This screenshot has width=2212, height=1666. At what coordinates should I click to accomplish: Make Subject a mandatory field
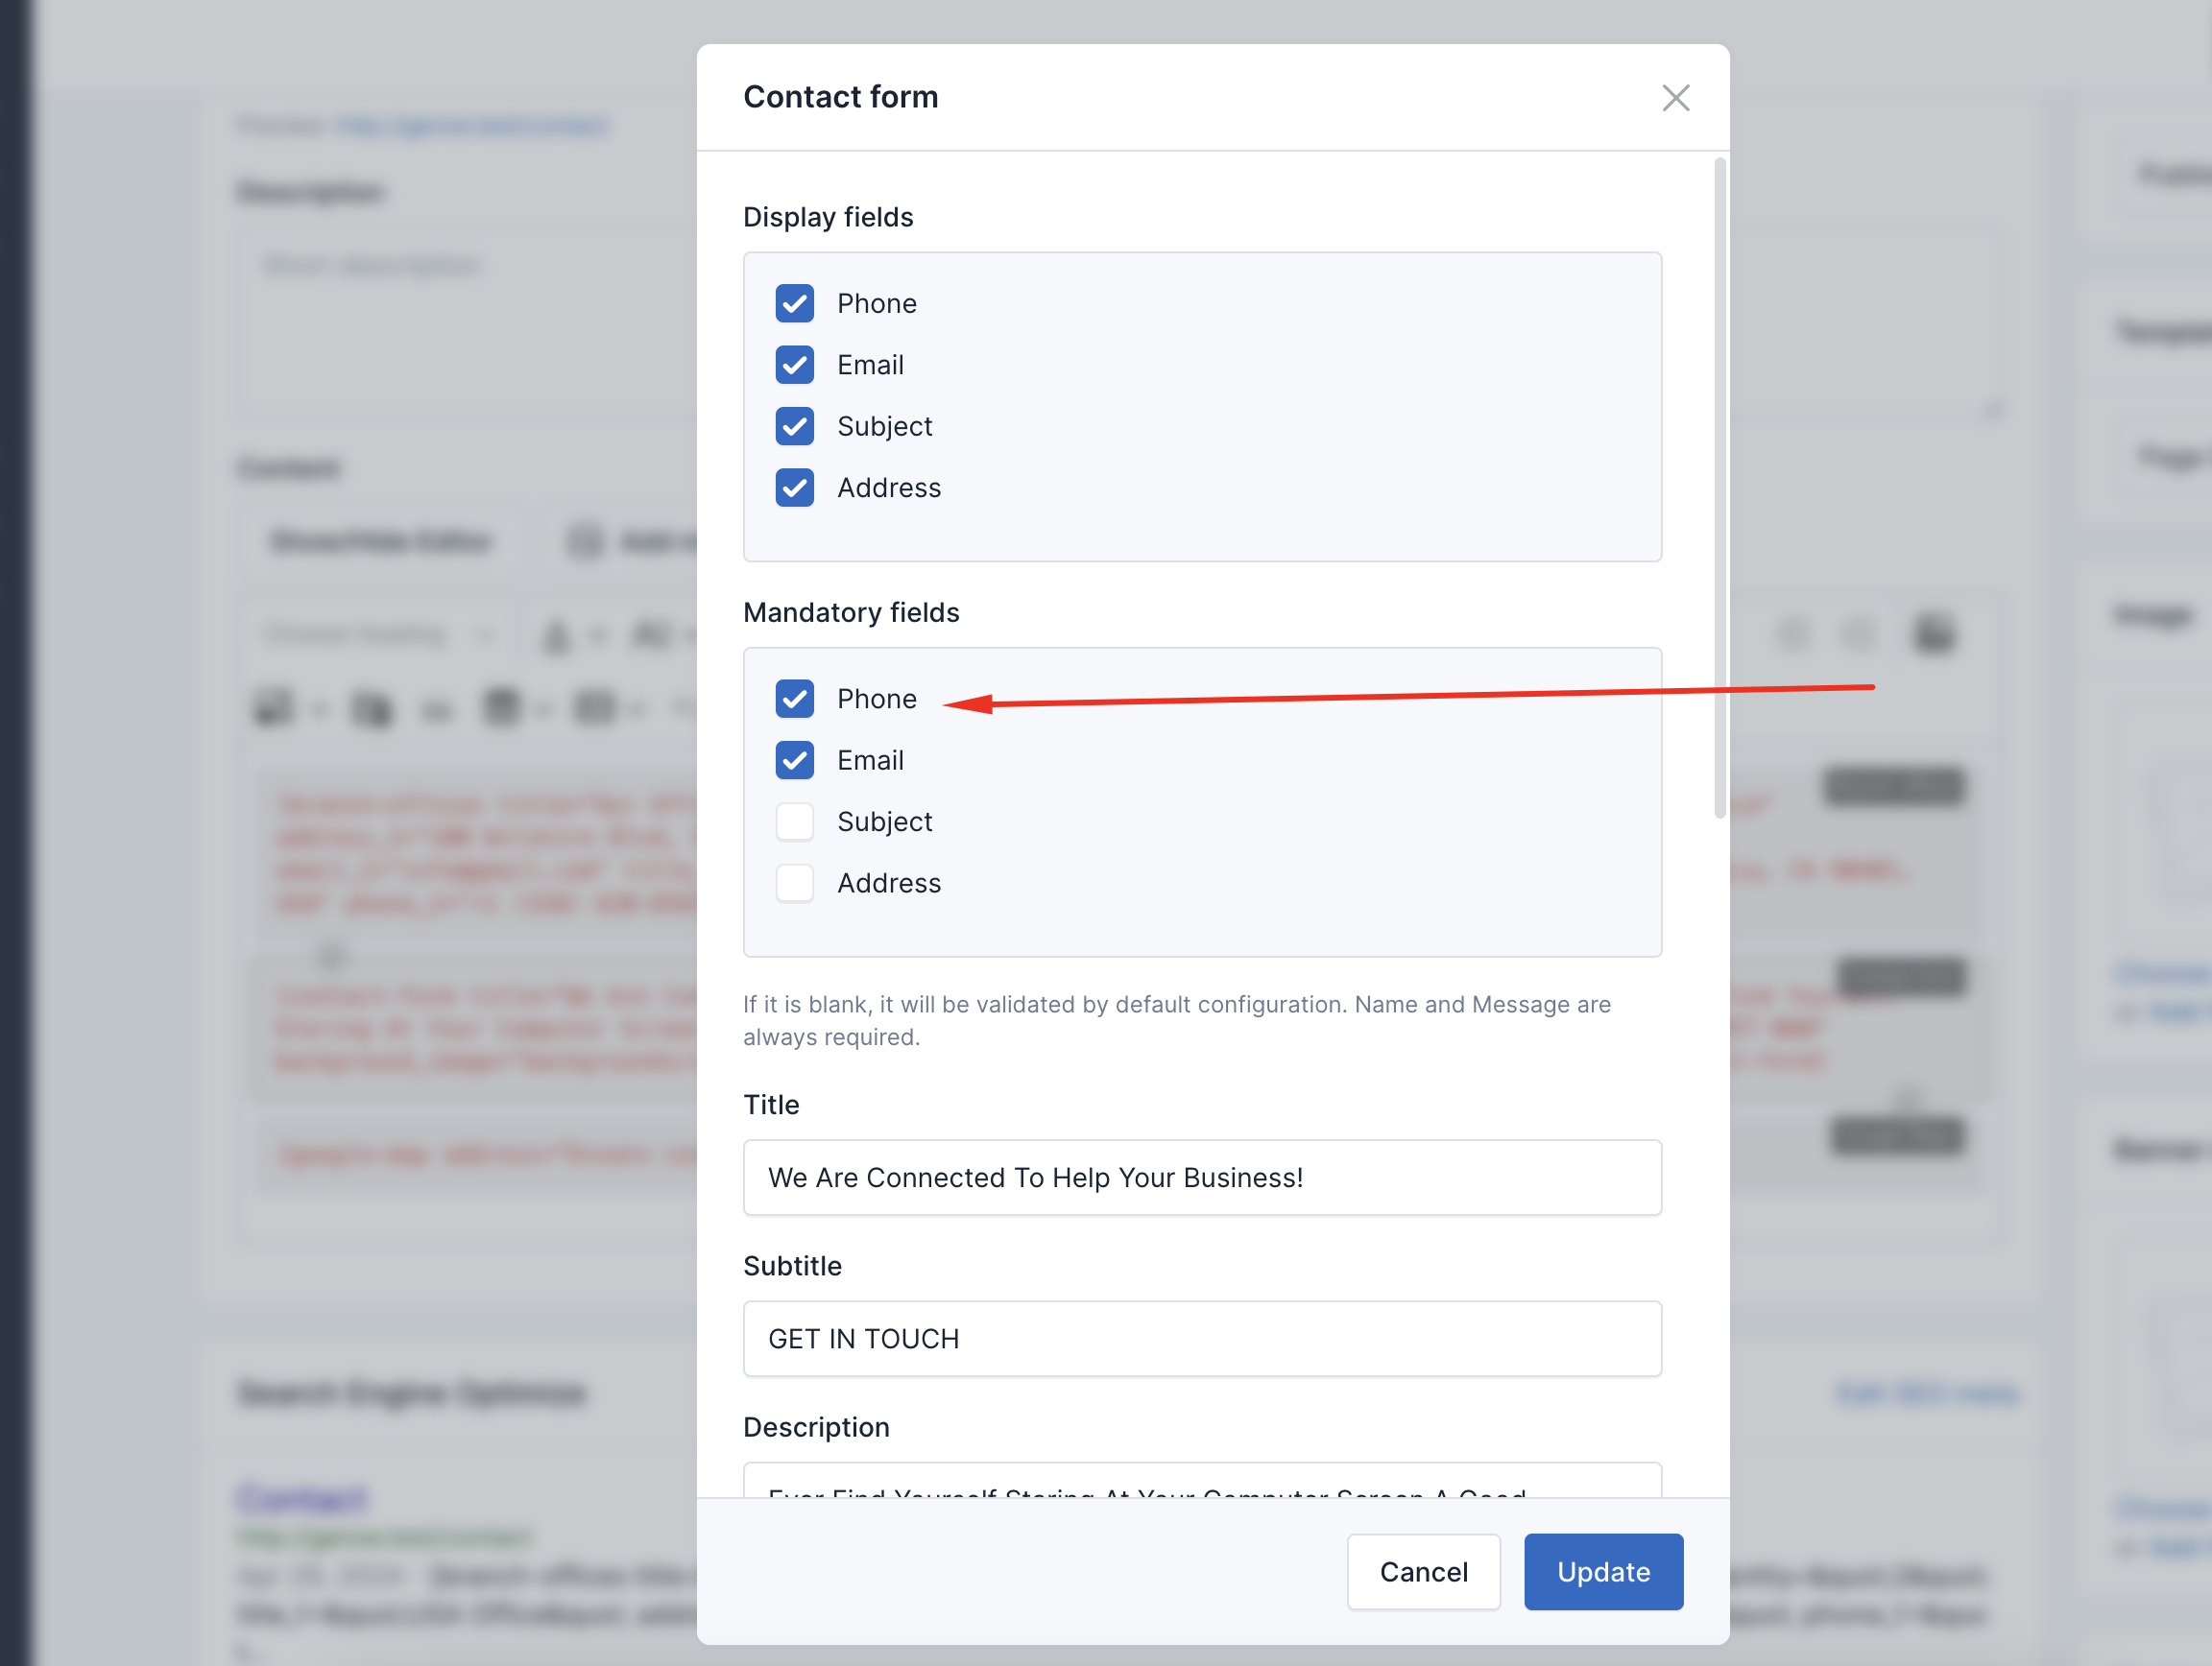click(x=794, y=821)
